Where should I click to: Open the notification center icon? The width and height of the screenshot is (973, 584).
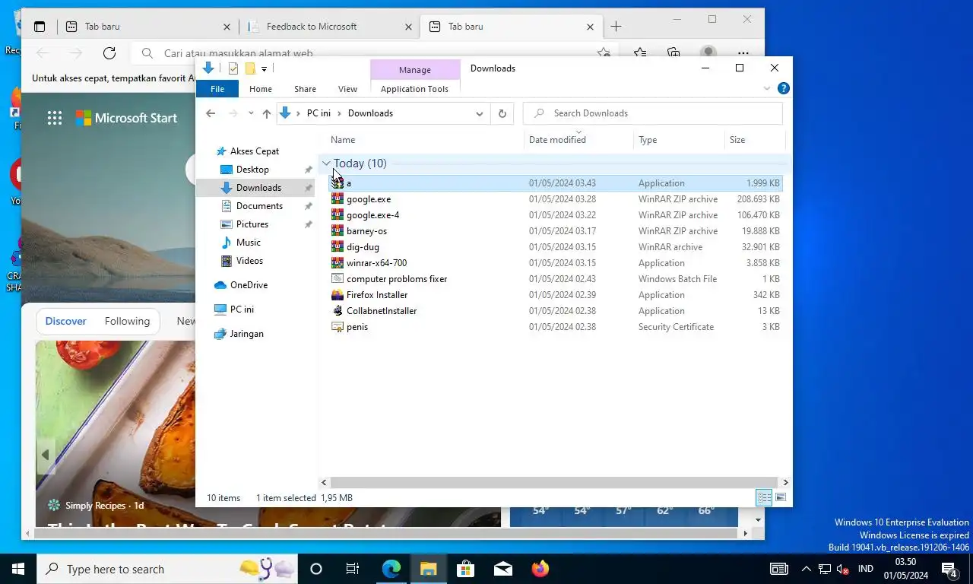click(949, 569)
